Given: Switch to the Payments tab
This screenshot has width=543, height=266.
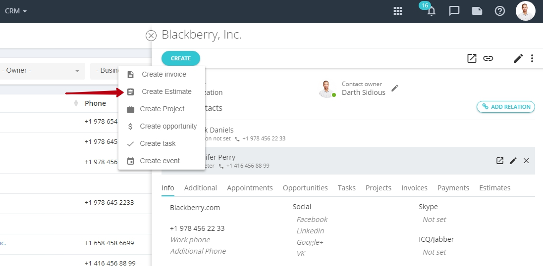Looking at the screenshot, I should (x=453, y=188).
